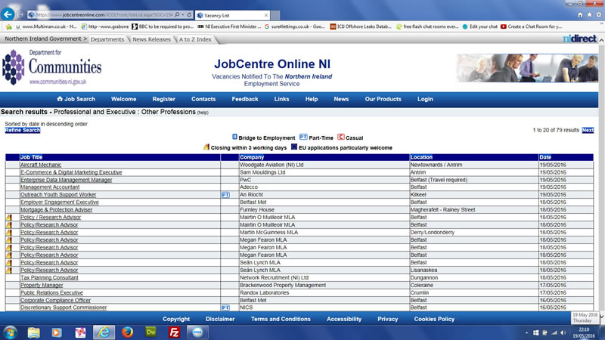Click the nidirect logo
Viewport: 605px width, 340px height.
pos(579,39)
